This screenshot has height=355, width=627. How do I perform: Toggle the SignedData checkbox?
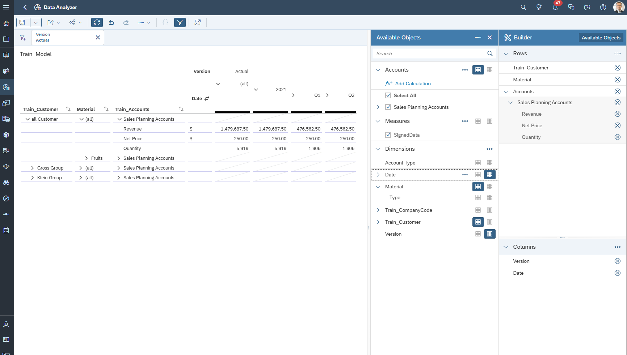388,135
